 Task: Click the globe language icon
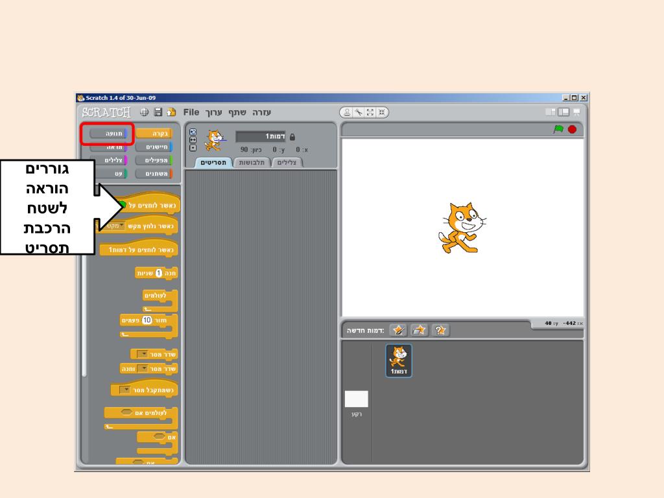click(x=144, y=112)
